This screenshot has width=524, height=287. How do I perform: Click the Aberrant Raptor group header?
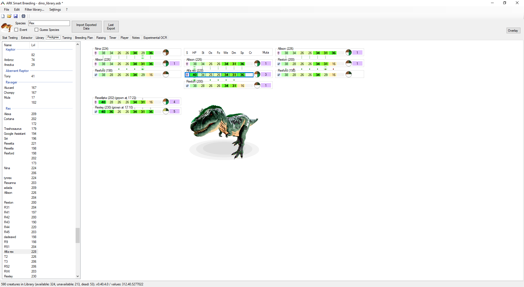point(17,71)
